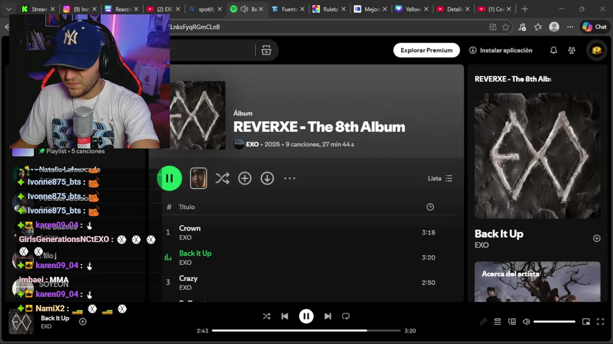Add the now playing song to library from the bottom bar
Screen dimensions: 613x344
click(82, 322)
